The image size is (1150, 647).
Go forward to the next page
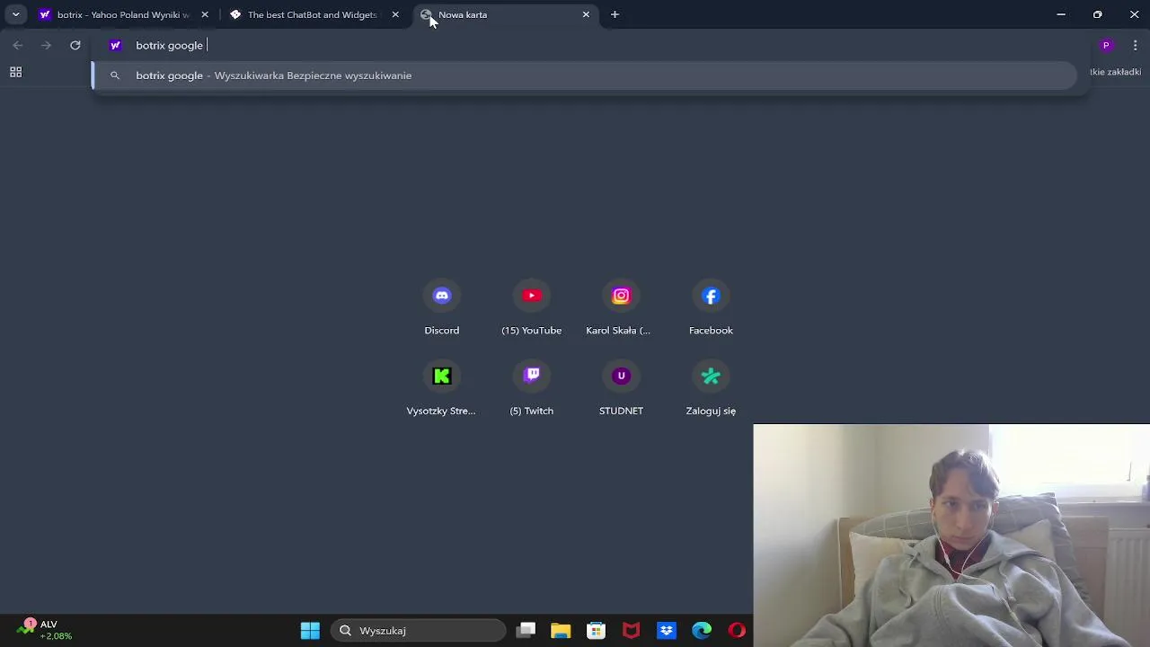coord(47,45)
